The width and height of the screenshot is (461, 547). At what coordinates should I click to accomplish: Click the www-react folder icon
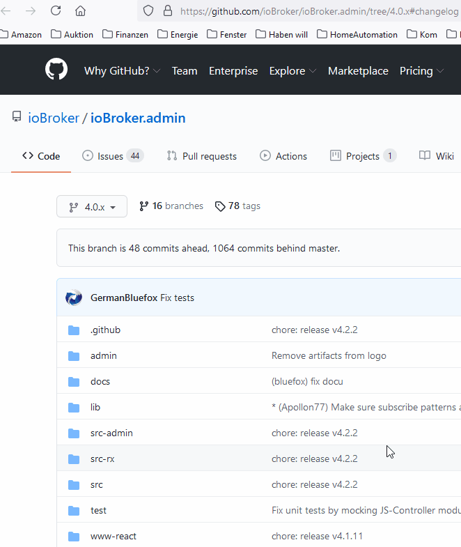pyautogui.click(x=74, y=537)
